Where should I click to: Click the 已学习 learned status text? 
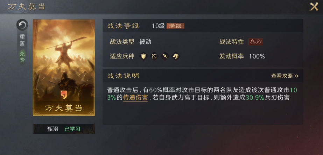pos(72,129)
